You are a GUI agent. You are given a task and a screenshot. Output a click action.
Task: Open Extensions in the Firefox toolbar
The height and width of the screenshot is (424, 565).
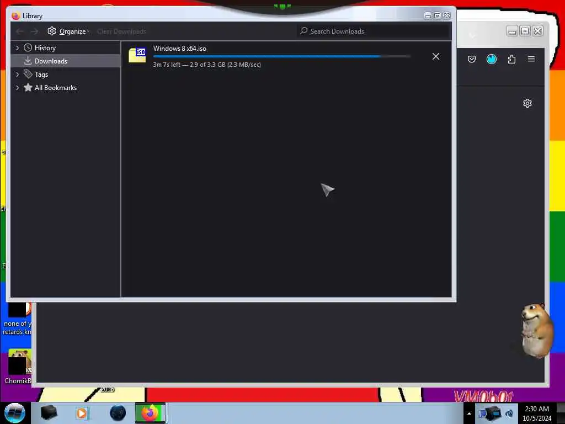511,59
